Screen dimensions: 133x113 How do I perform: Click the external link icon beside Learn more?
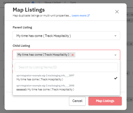click(88, 16)
